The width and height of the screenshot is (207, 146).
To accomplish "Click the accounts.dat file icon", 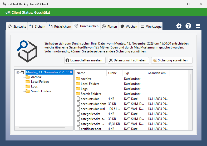I will (78, 99).
